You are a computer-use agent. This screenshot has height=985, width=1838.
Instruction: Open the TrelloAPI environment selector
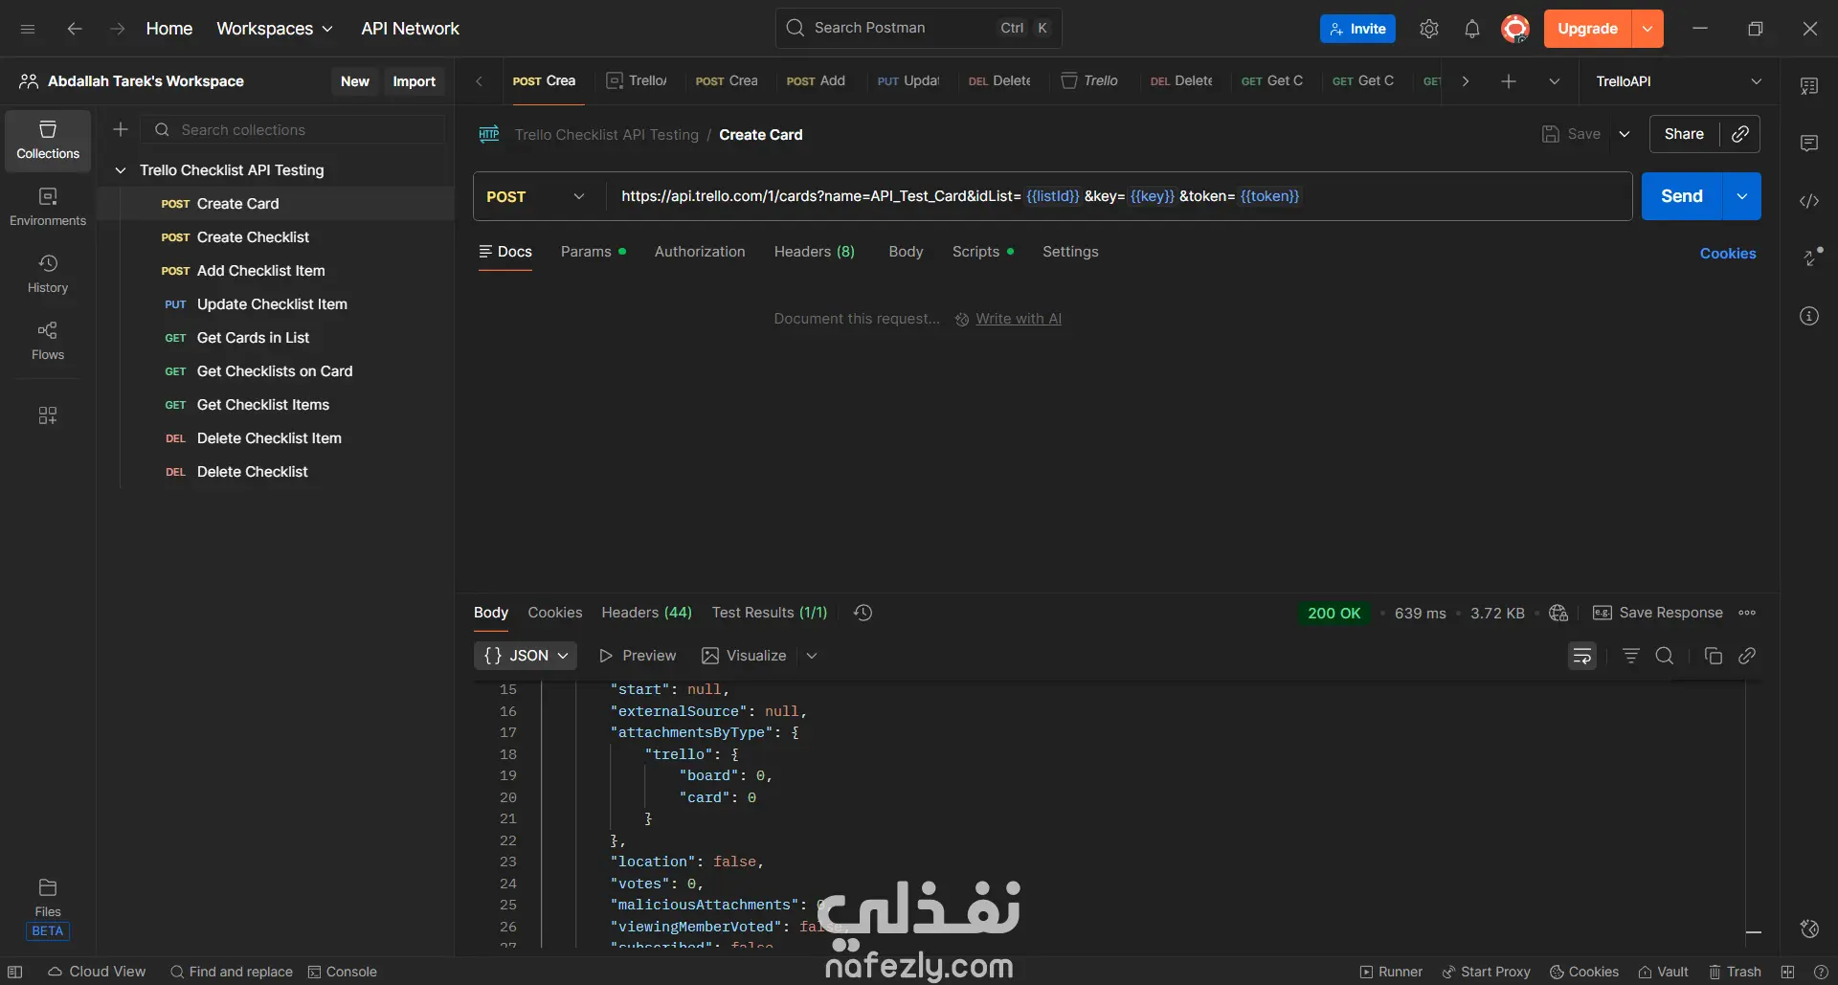(x=1678, y=81)
